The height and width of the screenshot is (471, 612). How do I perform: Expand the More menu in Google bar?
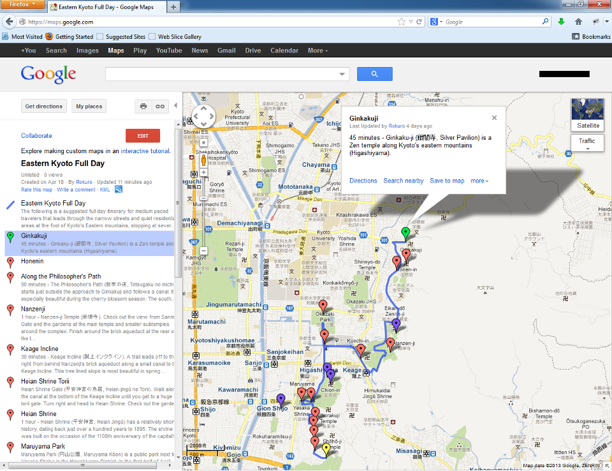(x=317, y=50)
